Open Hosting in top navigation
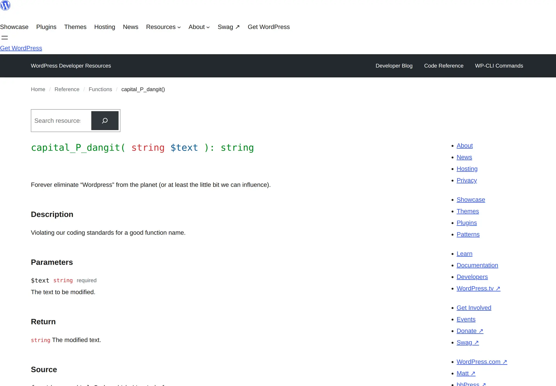Screen dimensions: 556x386 [105, 27]
